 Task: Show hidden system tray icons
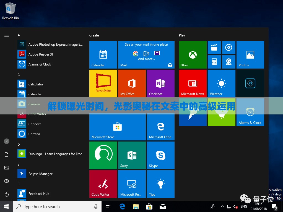coord(222,206)
